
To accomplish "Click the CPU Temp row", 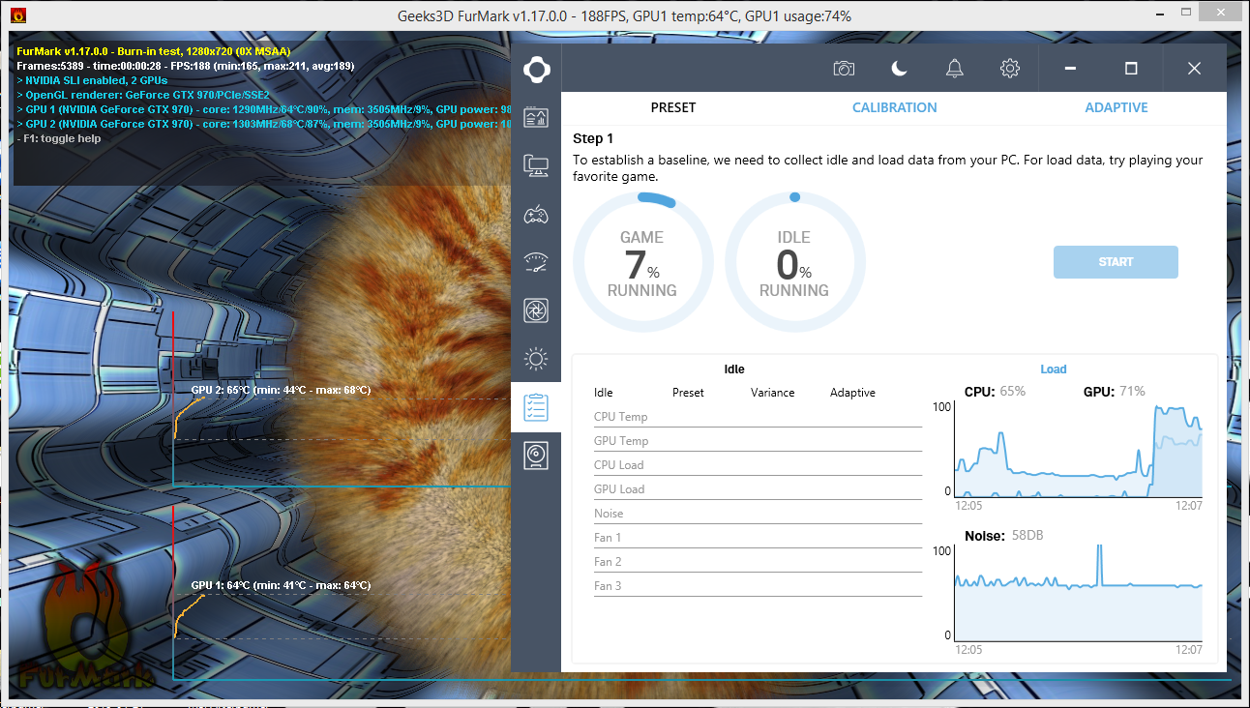I will tap(758, 417).
